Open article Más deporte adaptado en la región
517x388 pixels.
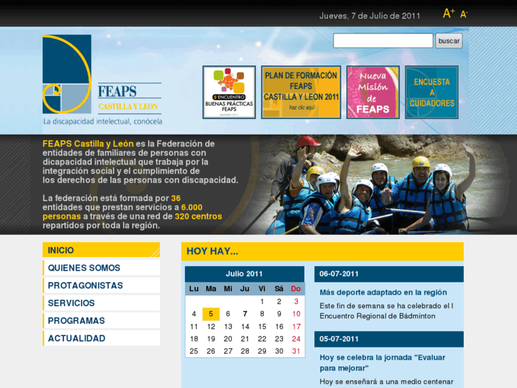click(x=383, y=292)
